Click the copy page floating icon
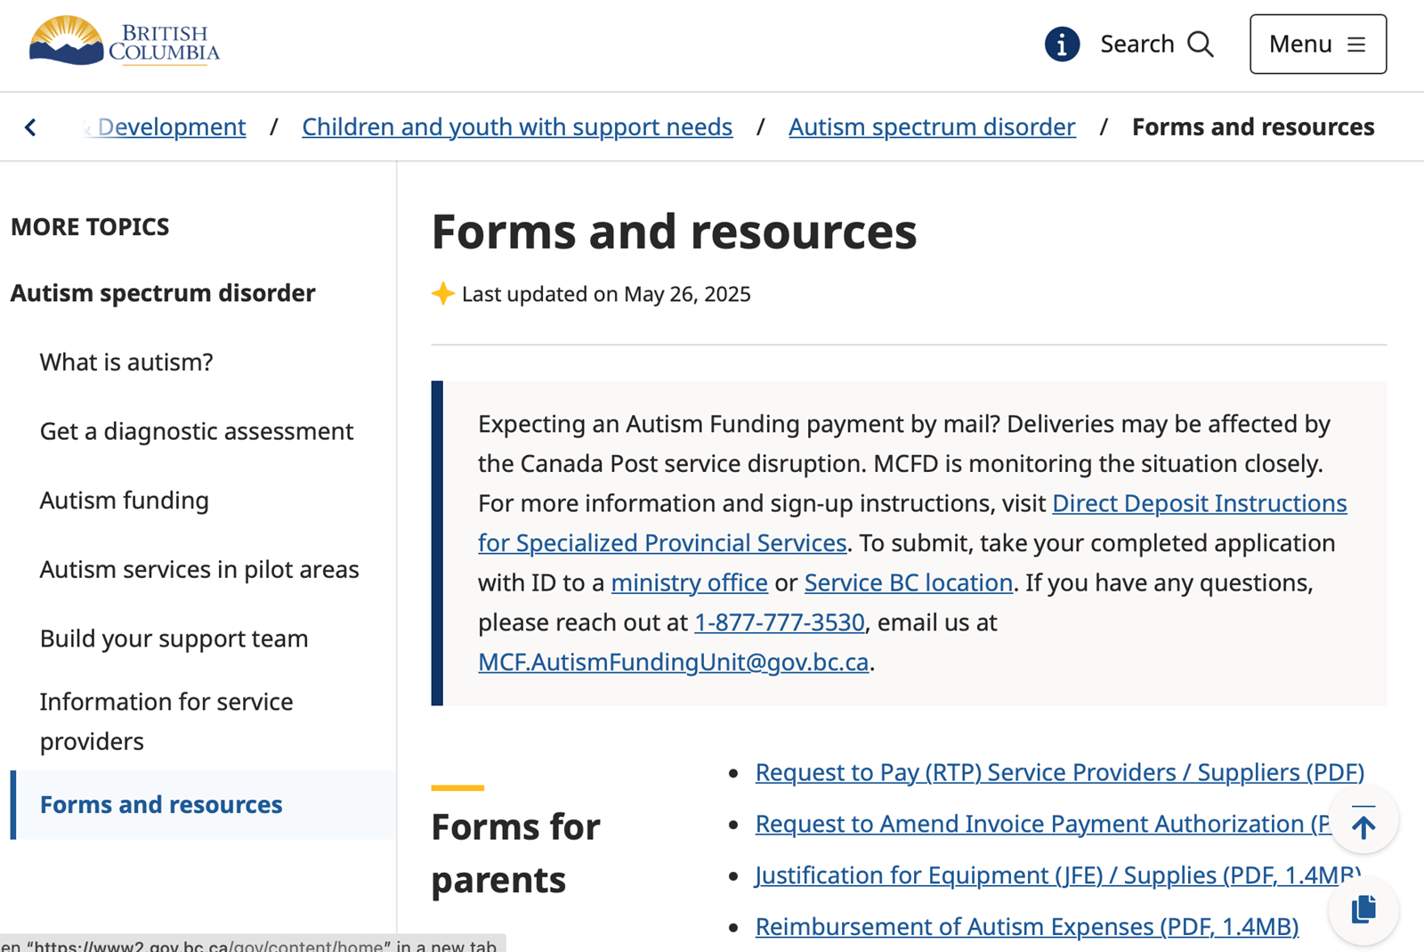 coord(1363,909)
